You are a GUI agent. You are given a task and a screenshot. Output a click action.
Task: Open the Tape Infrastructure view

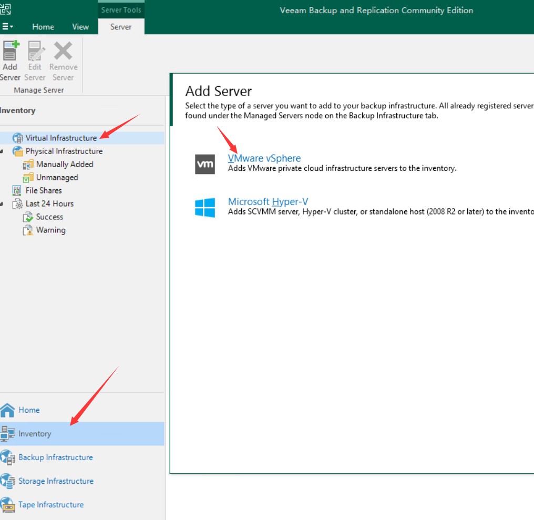pyautogui.click(x=51, y=505)
